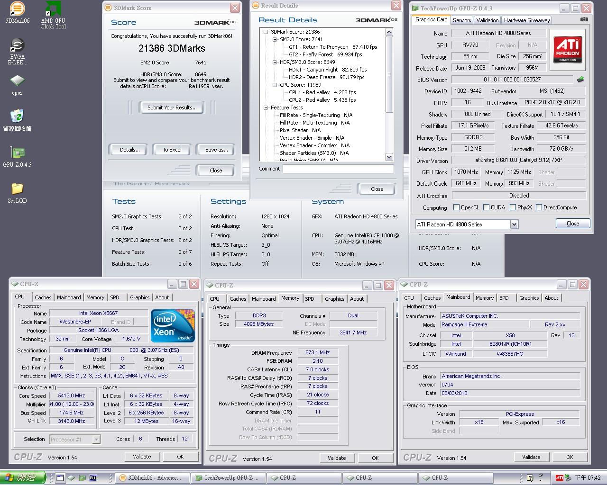Click the GPU-Z screenshot camera icon

(x=584, y=19)
